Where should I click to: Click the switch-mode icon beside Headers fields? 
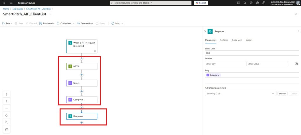click(x=297, y=64)
